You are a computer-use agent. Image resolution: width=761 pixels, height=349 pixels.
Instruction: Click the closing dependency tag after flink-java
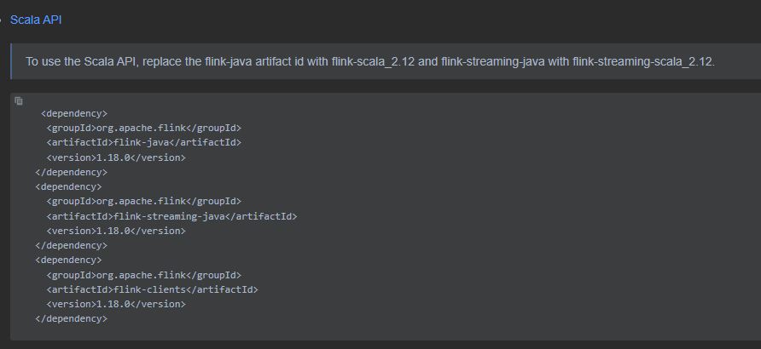(72, 172)
